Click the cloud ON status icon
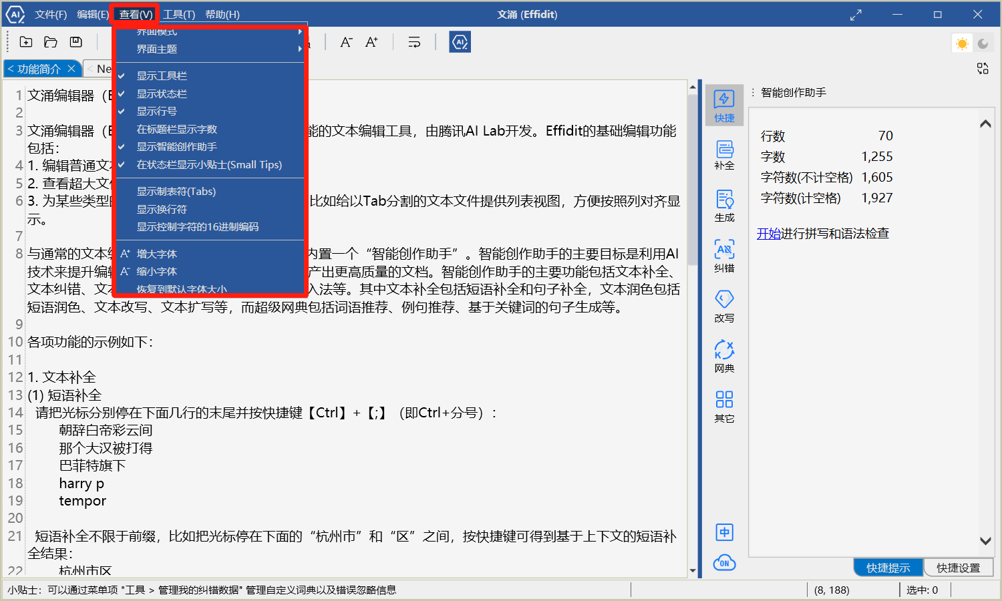 [x=724, y=563]
